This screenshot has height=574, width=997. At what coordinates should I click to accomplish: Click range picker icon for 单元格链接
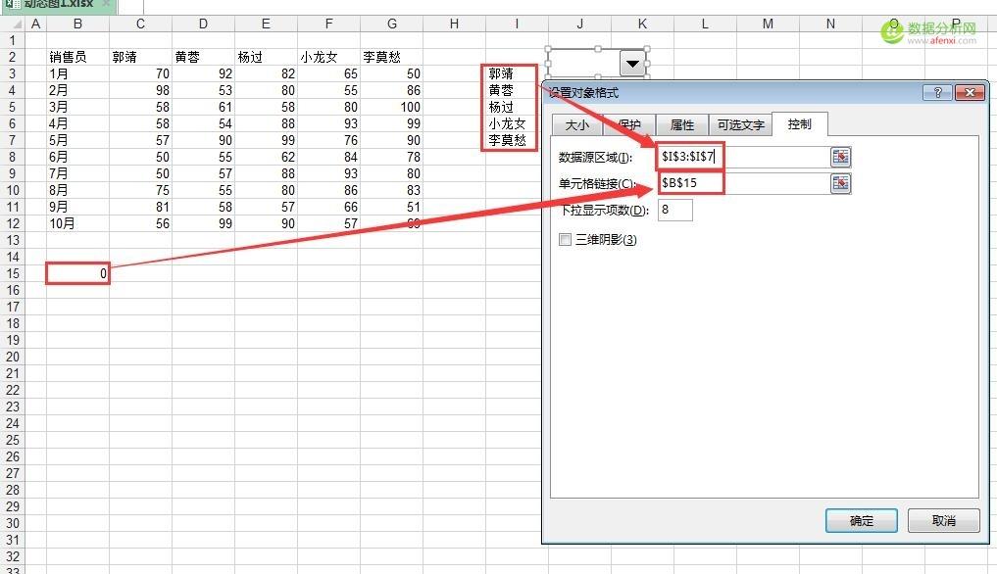840,183
